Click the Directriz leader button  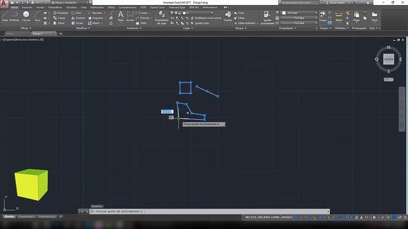pyautogui.click(x=143, y=18)
